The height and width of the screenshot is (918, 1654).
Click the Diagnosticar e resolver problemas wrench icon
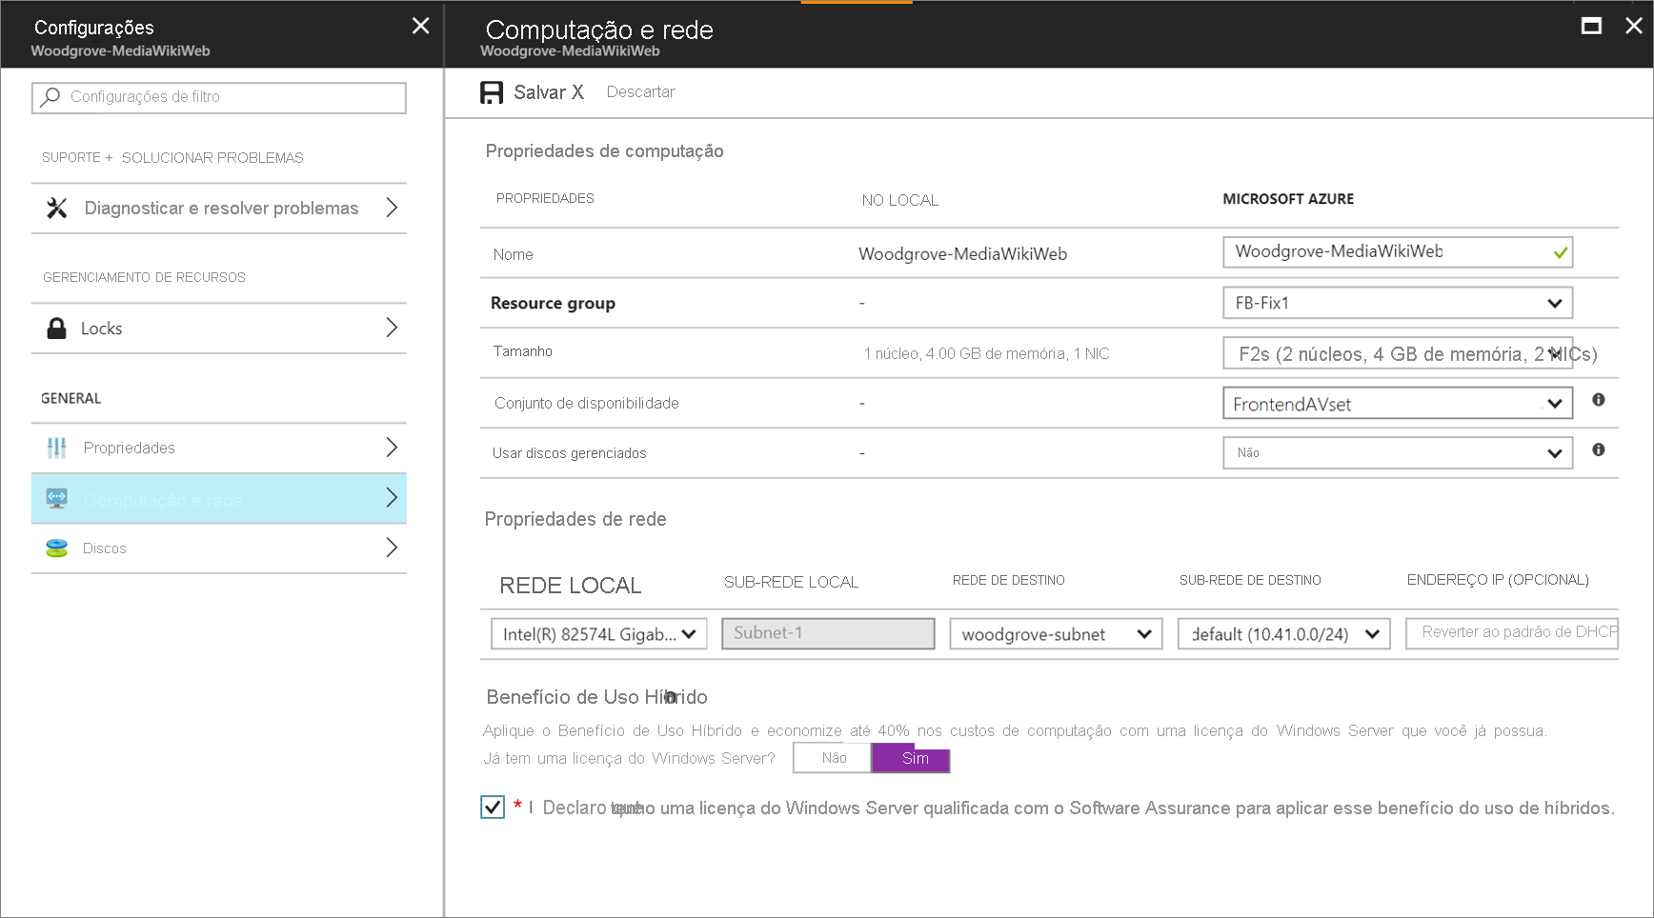57,208
